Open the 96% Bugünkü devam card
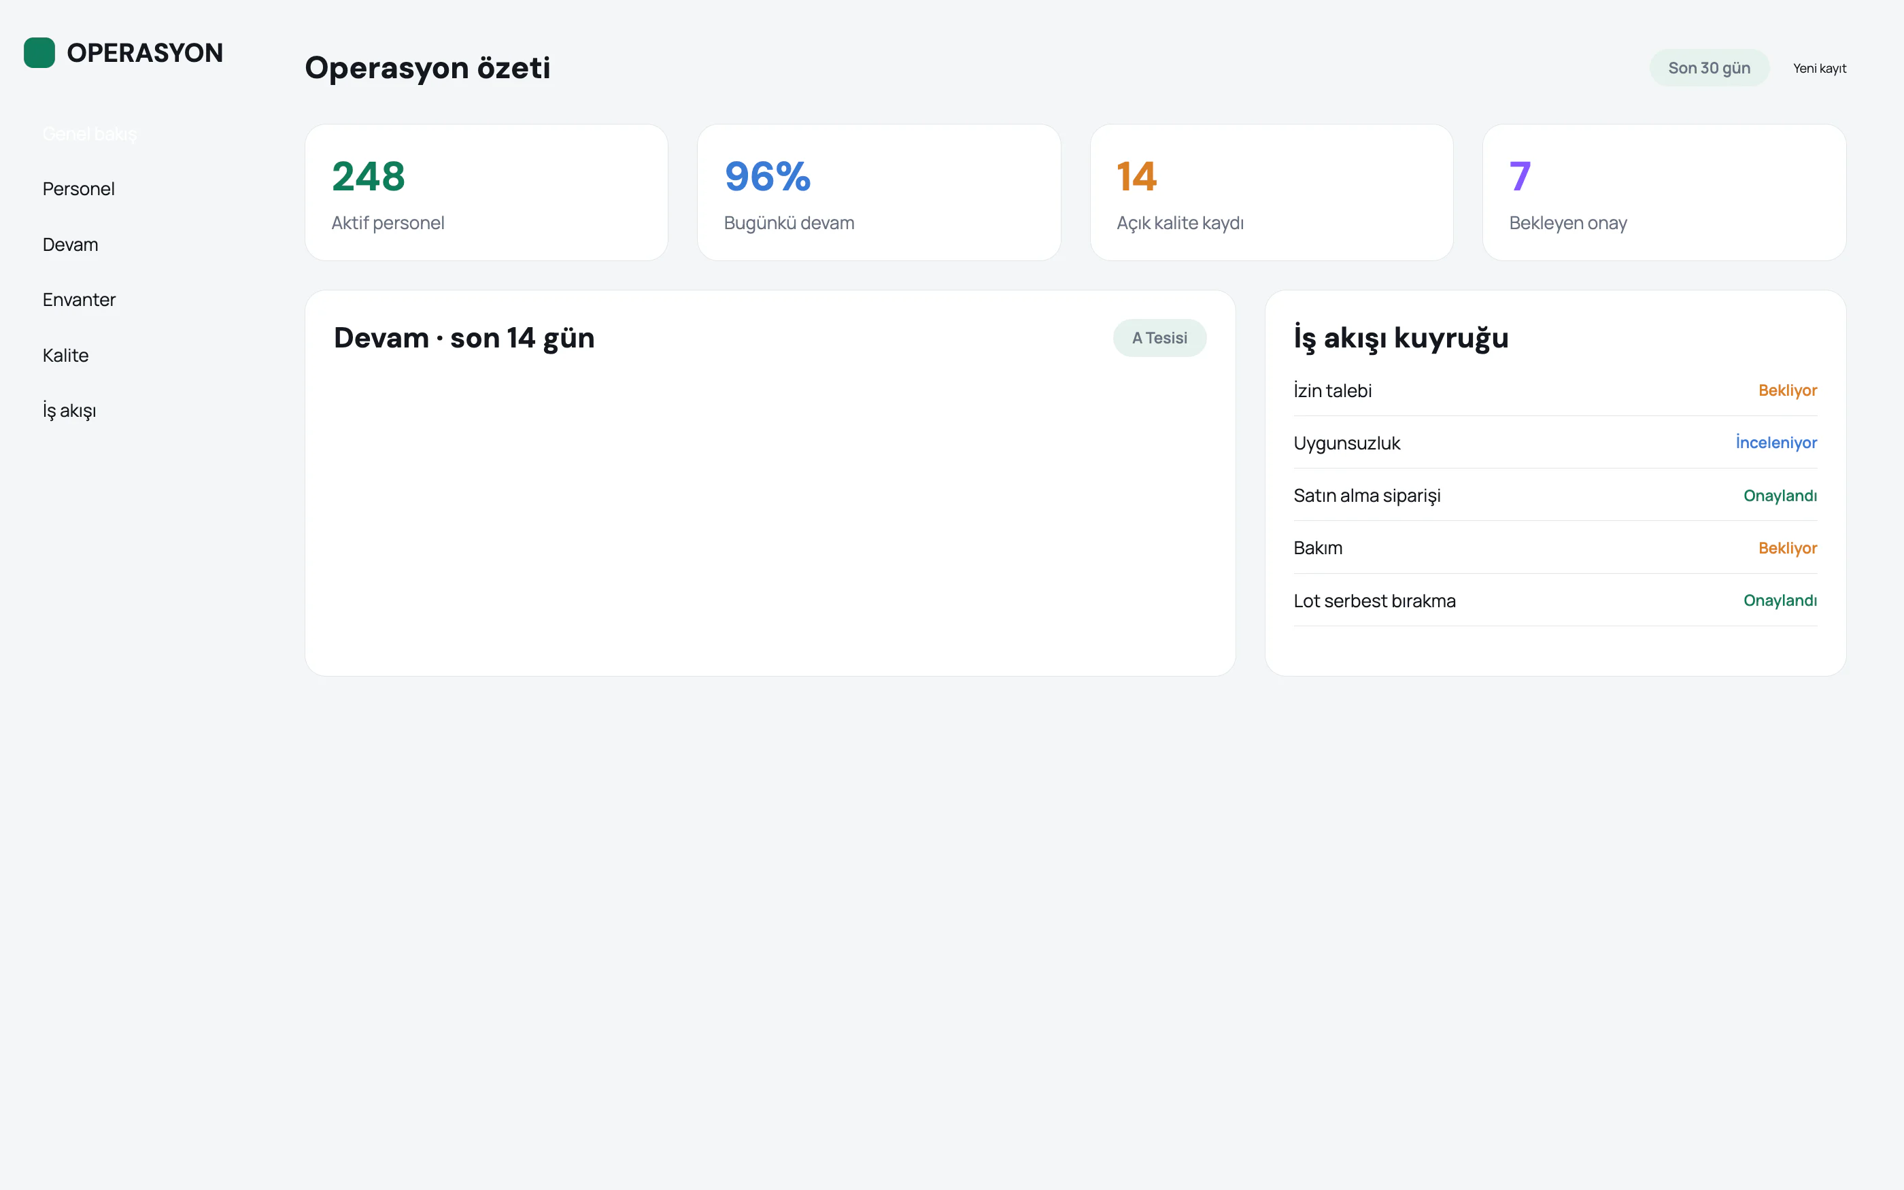 [x=879, y=192]
